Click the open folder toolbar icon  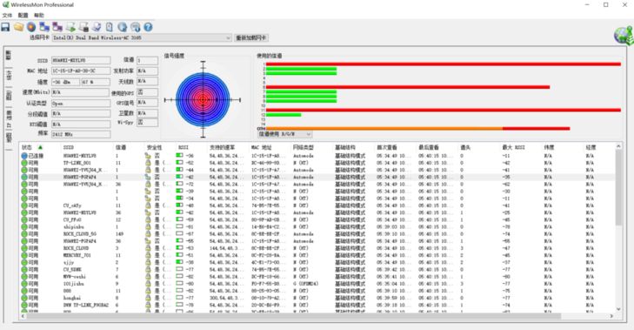[x=18, y=27]
